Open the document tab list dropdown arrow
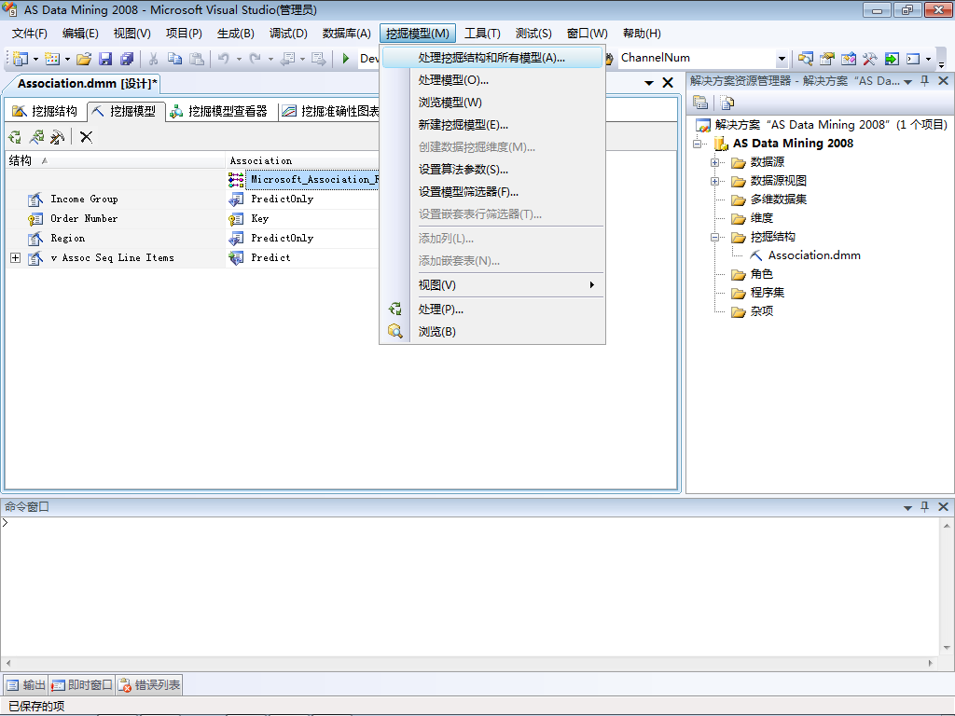This screenshot has height=716, width=955. (649, 83)
